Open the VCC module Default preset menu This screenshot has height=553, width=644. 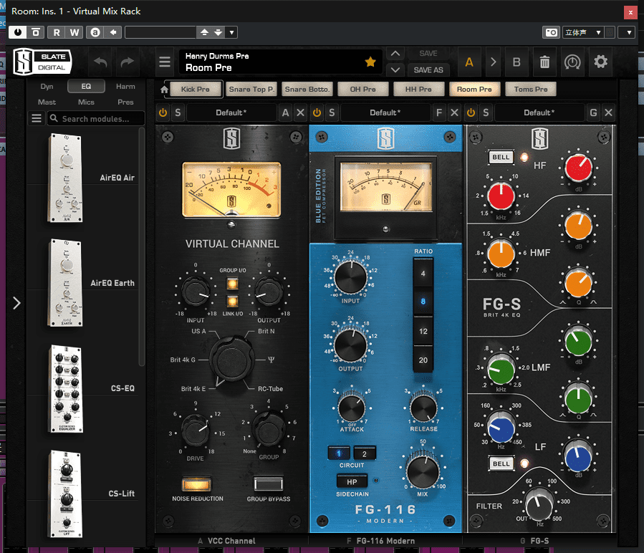click(x=231, y=112)
